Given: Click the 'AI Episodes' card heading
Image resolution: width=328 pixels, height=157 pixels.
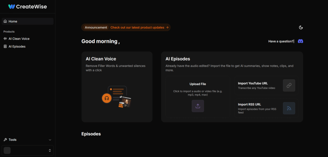Looking at the screenshot, I should click(177, 59).
